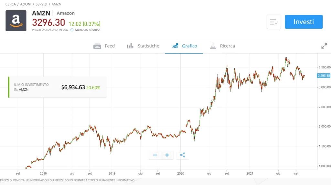Screen dimensions: 331x185
Task: Click the 2020 label on time axis
Action: point(180,173)
